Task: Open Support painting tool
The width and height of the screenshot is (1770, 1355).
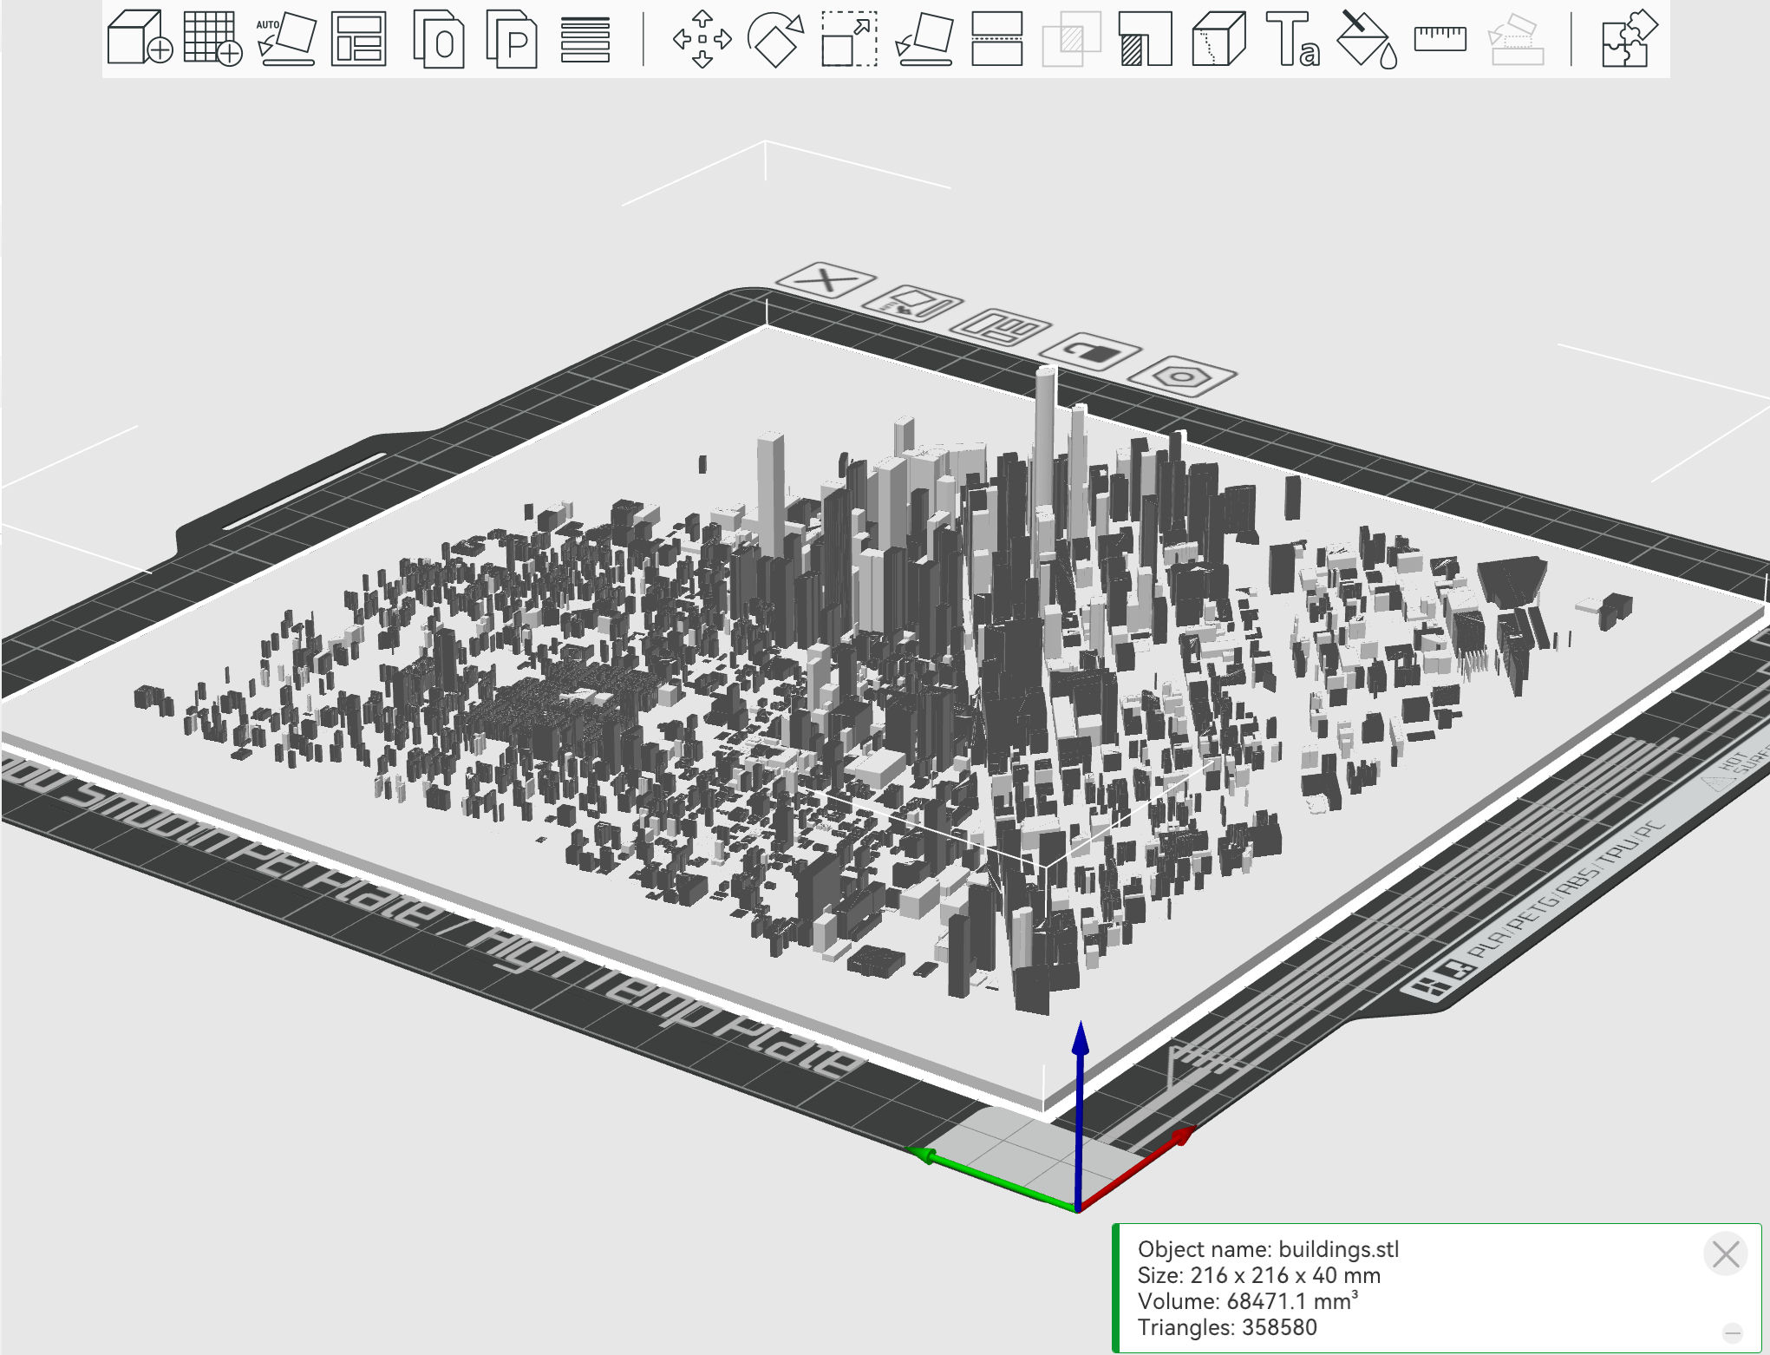Action: tap(1146, 39)
